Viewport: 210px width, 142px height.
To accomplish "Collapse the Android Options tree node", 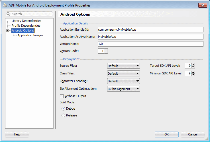I will (8, 31).
